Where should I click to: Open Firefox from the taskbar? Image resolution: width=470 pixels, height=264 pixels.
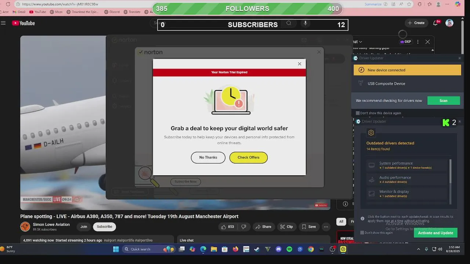tap(235, 249)
